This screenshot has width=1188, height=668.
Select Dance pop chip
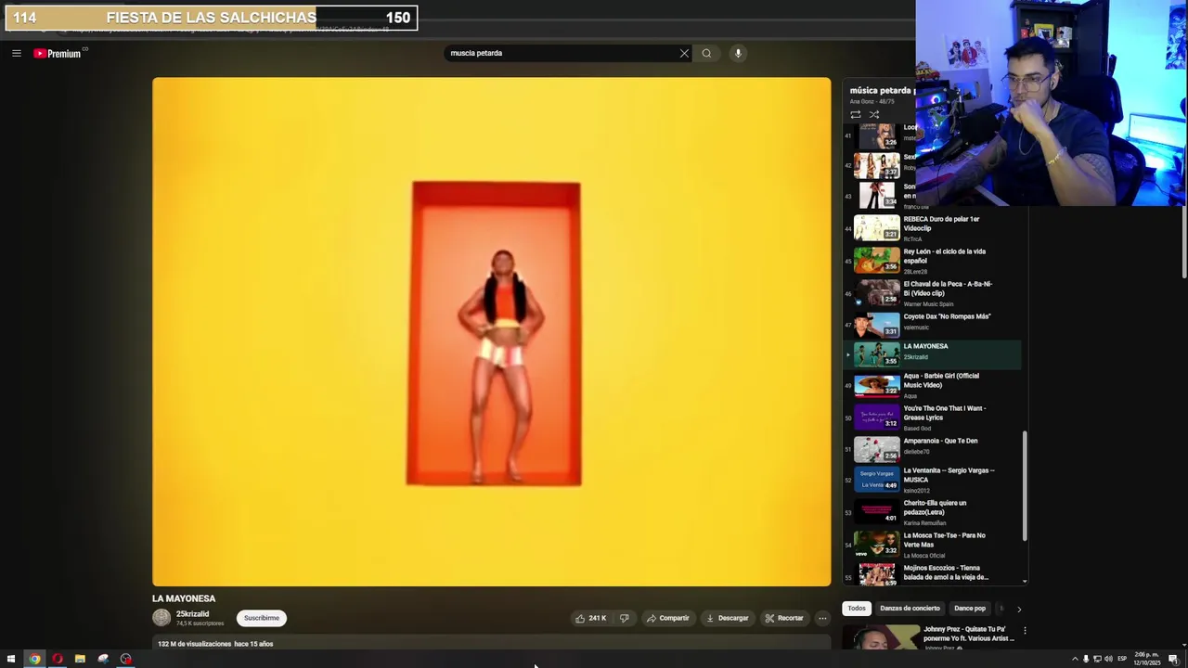click(x=970, y=609)
